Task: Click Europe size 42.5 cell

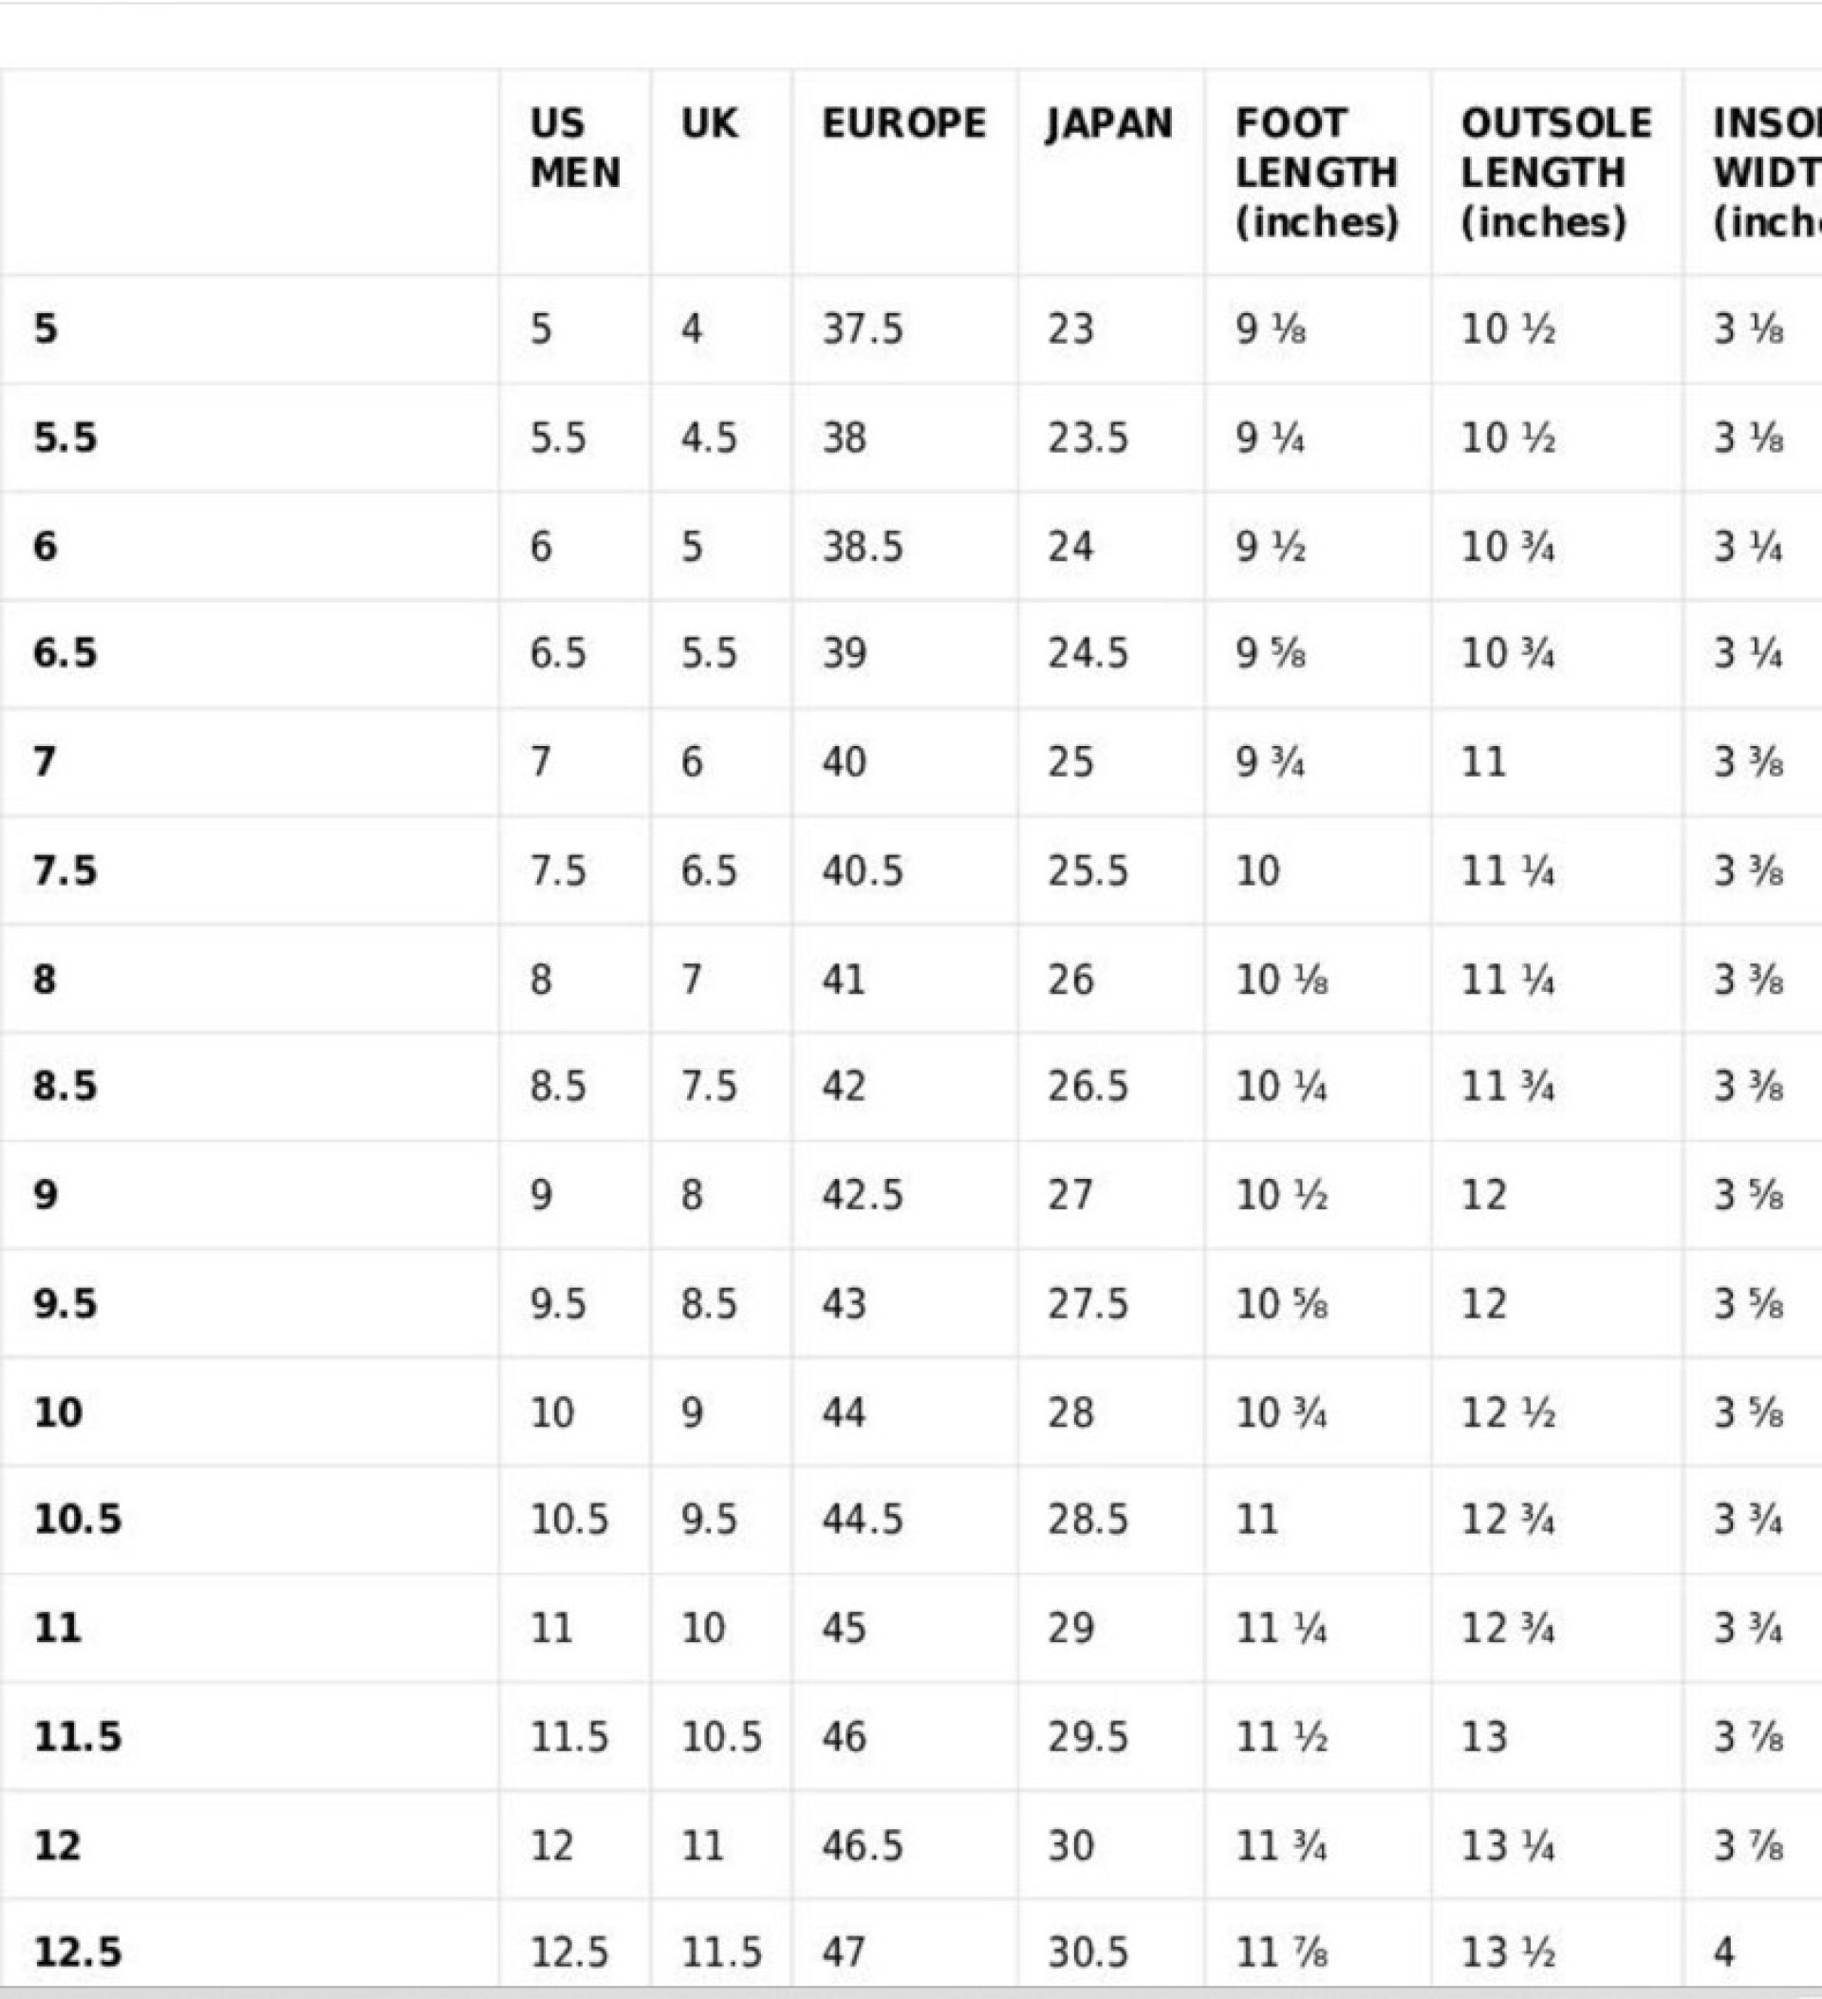Action: pyautogui.click(x=863, y=1194)
